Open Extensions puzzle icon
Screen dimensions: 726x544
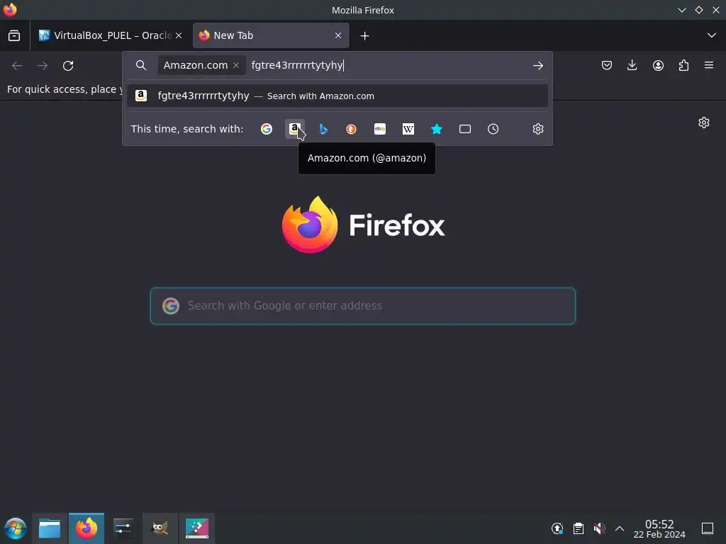pyautogui.click(x=683, y=65)
